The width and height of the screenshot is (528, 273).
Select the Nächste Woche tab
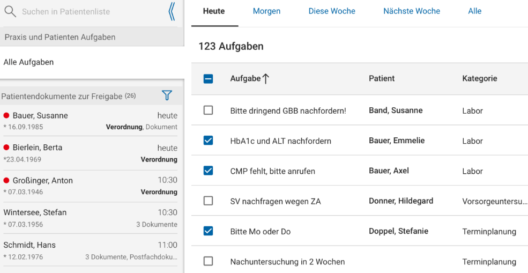point(412,11)
